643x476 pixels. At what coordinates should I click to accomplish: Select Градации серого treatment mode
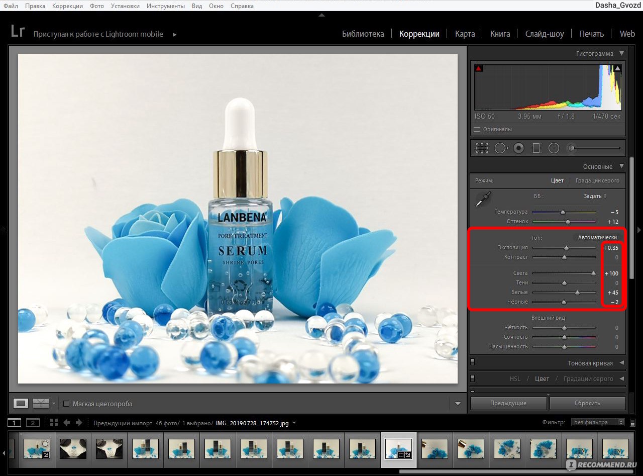pyautogui.click(x=597, y=180)
